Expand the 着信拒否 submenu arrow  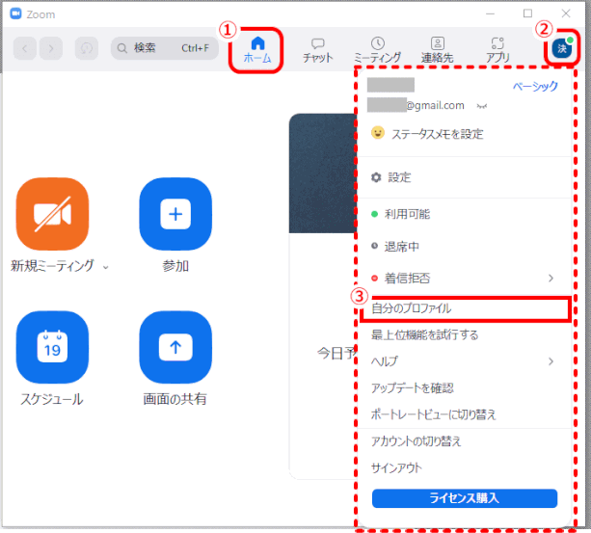551,278
